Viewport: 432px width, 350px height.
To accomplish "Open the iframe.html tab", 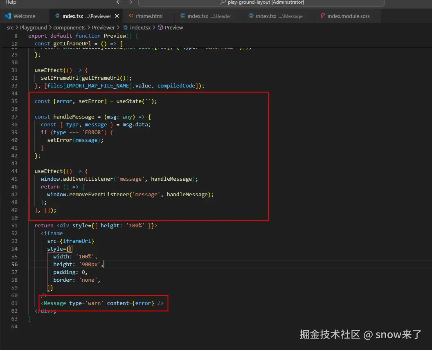I will (x=149, y=16).
